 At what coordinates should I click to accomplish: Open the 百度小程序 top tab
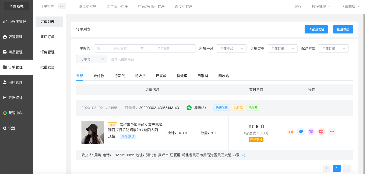click(184, 6)
